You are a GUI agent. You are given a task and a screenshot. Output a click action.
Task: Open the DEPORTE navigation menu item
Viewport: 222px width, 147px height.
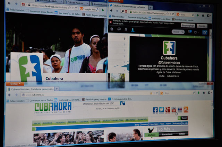click(x=72, y=122)
